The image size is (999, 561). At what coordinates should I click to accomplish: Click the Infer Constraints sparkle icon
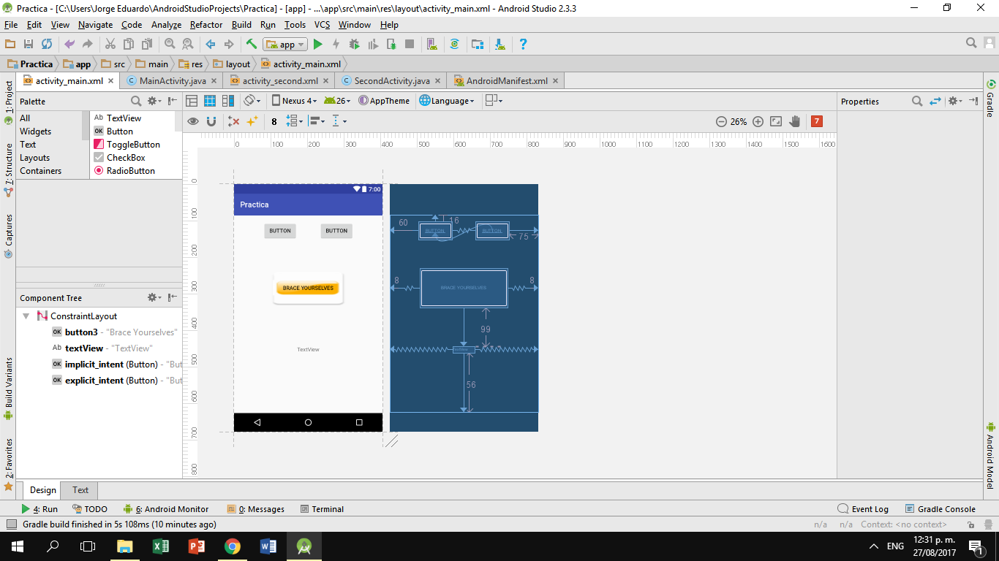pos(252,121)
